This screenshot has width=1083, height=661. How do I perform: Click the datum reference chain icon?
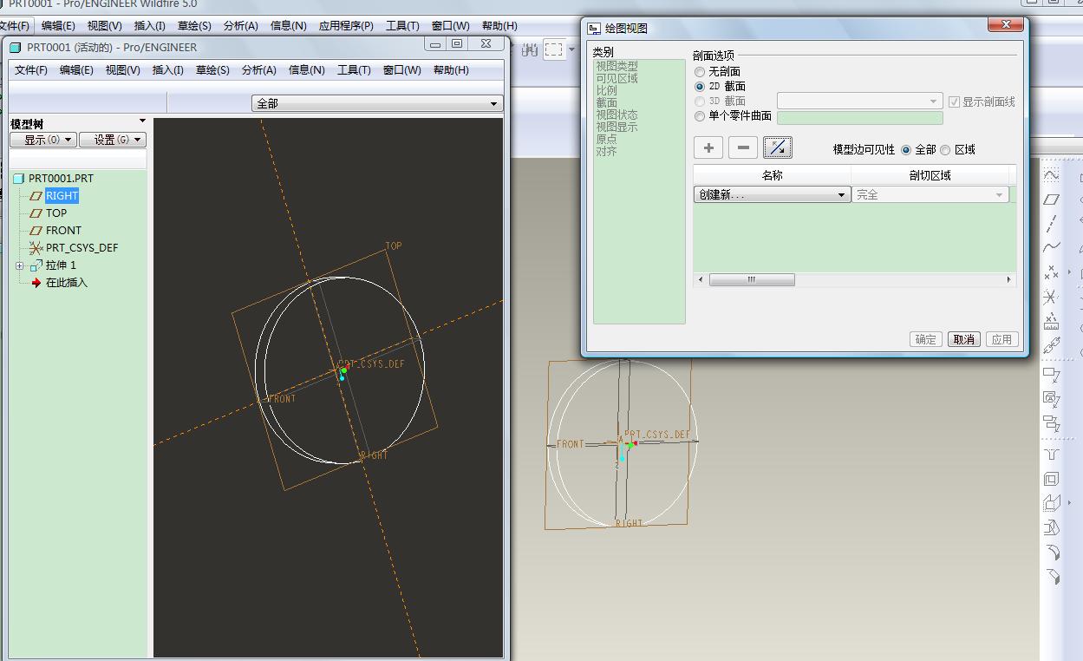(1051, 345)
